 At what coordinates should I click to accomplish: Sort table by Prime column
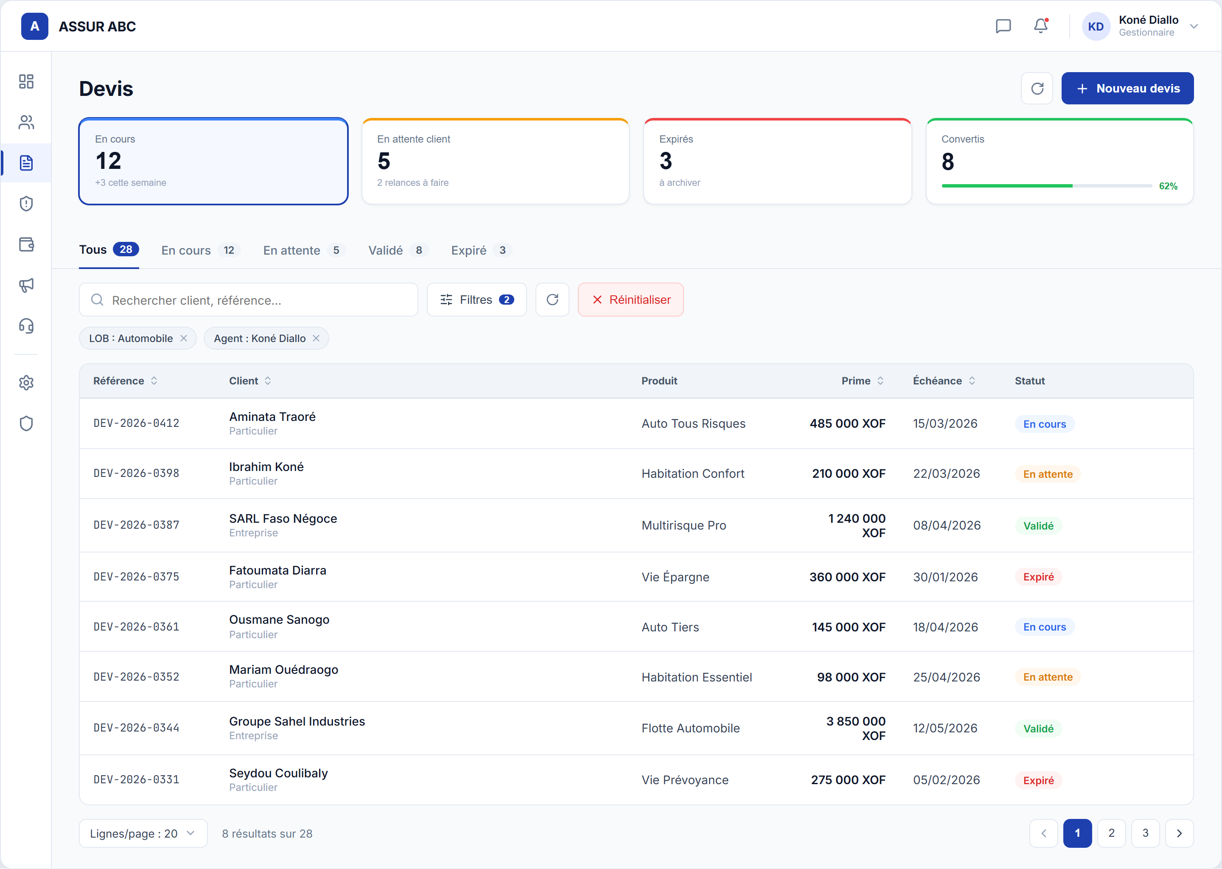tap(862, 381)
